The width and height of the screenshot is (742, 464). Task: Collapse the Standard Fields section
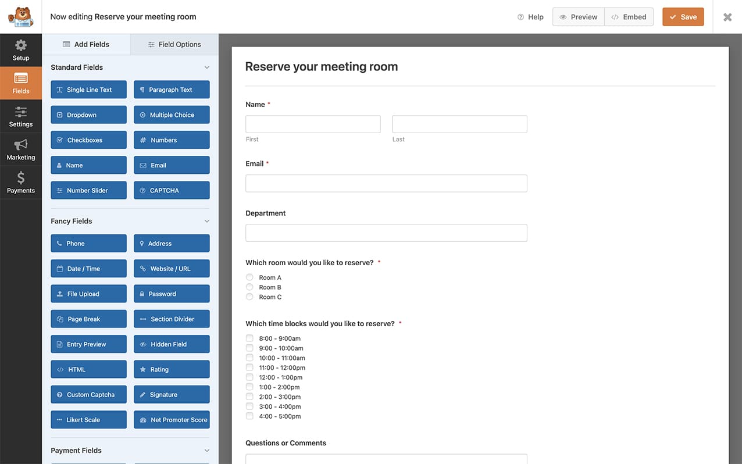coord(206,67)
